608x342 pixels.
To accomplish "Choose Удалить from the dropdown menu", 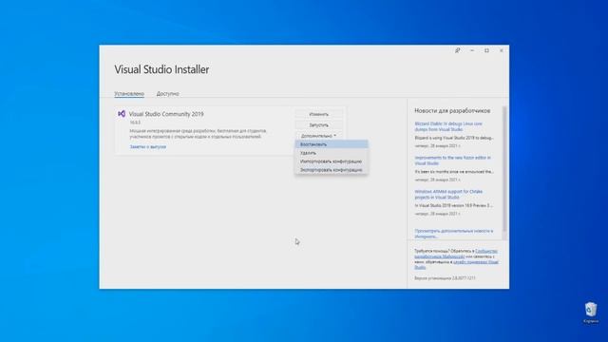I will [332, 153].
